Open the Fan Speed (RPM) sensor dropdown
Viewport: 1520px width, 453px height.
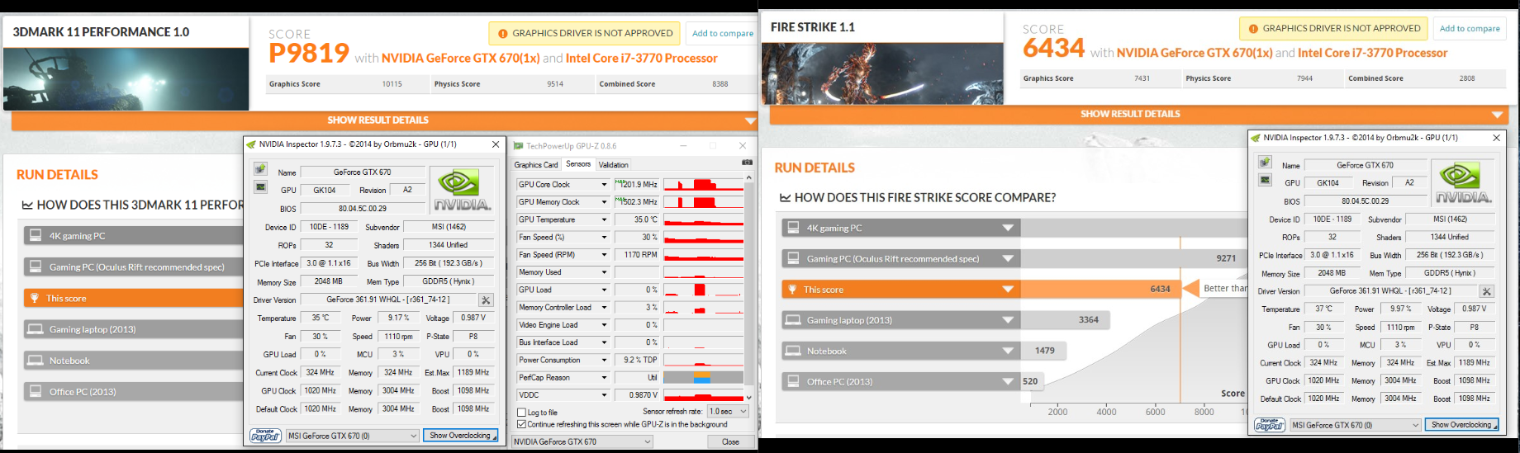click(604, 255)
